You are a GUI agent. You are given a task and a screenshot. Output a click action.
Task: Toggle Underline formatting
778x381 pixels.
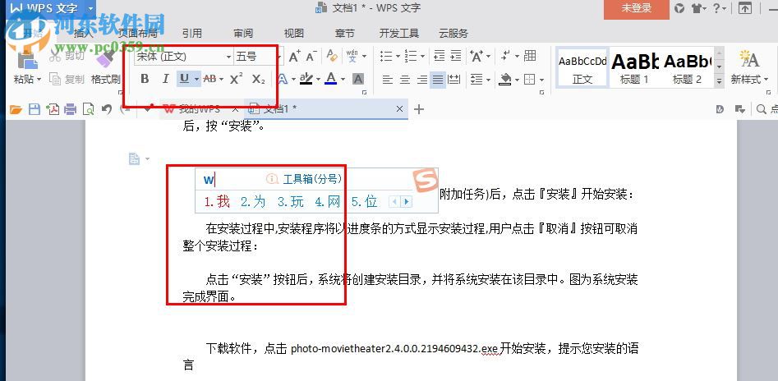tap(185, 79)
